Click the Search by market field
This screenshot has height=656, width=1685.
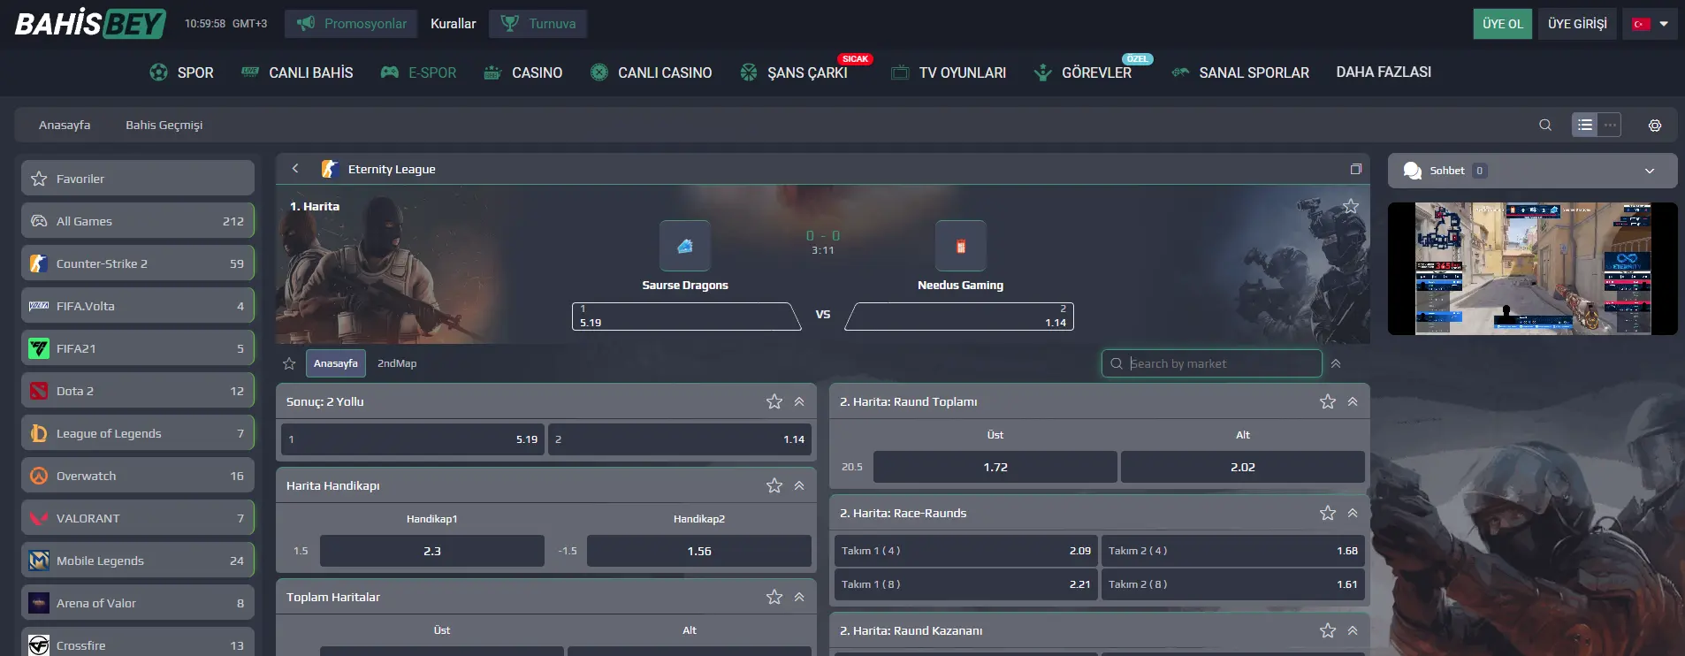tap(1212, 363)
